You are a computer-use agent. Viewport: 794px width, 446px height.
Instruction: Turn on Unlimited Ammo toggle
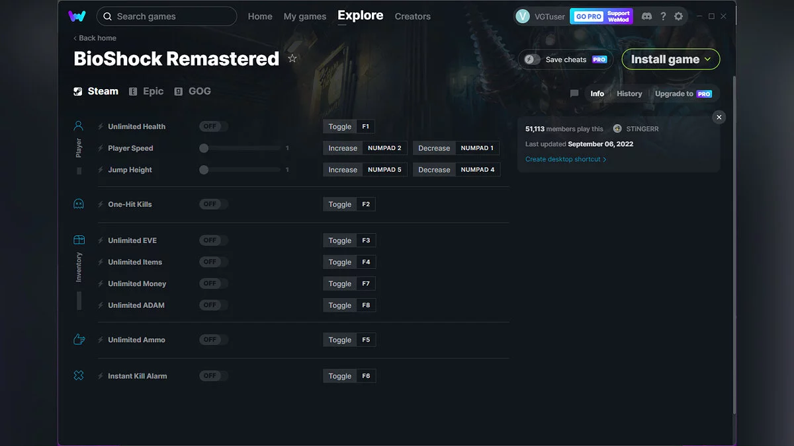(213, 340)
